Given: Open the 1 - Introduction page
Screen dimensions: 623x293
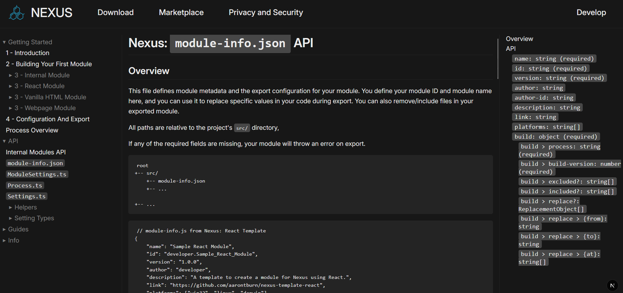Looking at the screenshot, I should pos(27,53).
